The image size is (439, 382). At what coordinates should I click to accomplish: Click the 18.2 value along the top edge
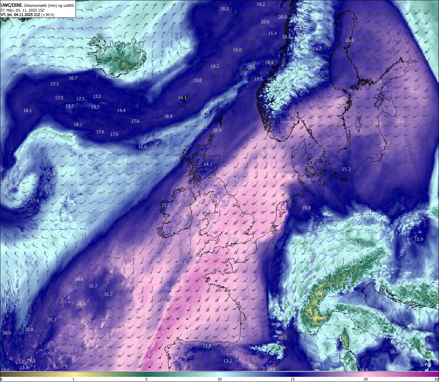(x=224, y=9)
